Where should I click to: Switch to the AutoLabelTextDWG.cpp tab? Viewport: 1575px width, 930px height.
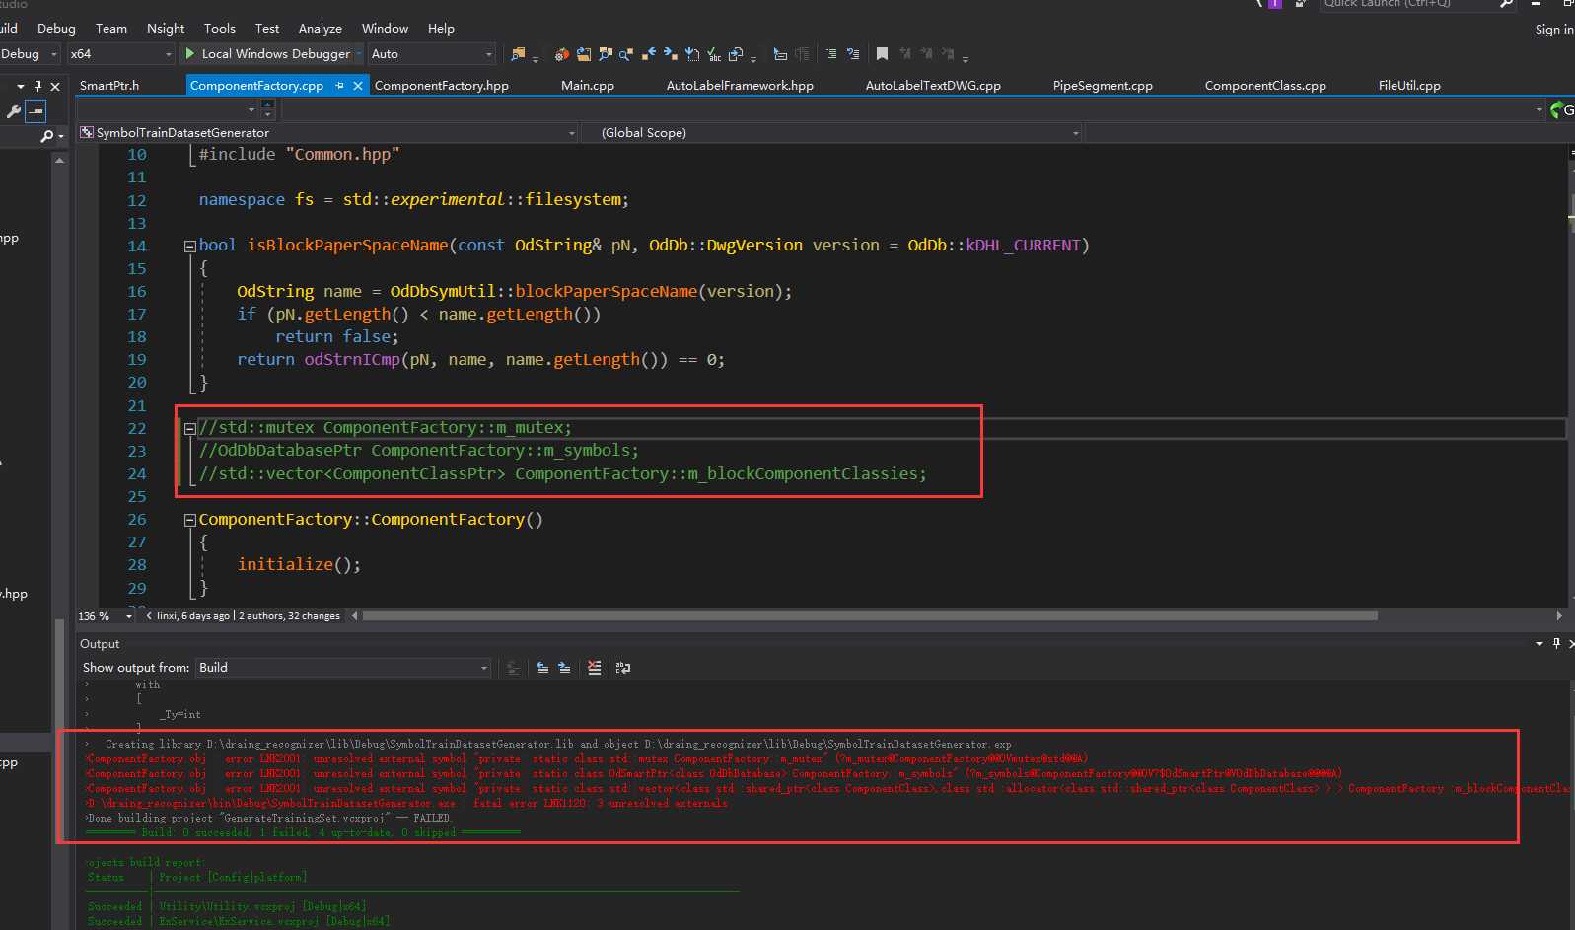(x=933, y=86)
